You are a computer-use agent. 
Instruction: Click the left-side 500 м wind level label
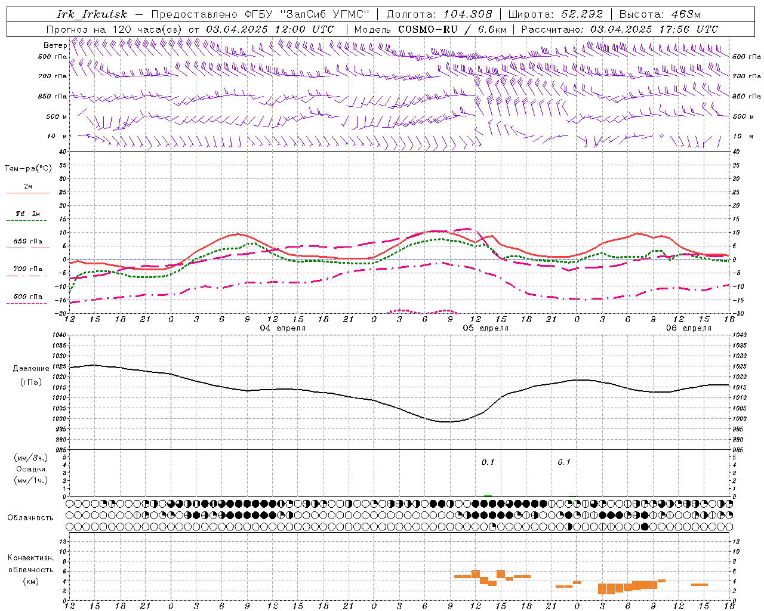57,116
